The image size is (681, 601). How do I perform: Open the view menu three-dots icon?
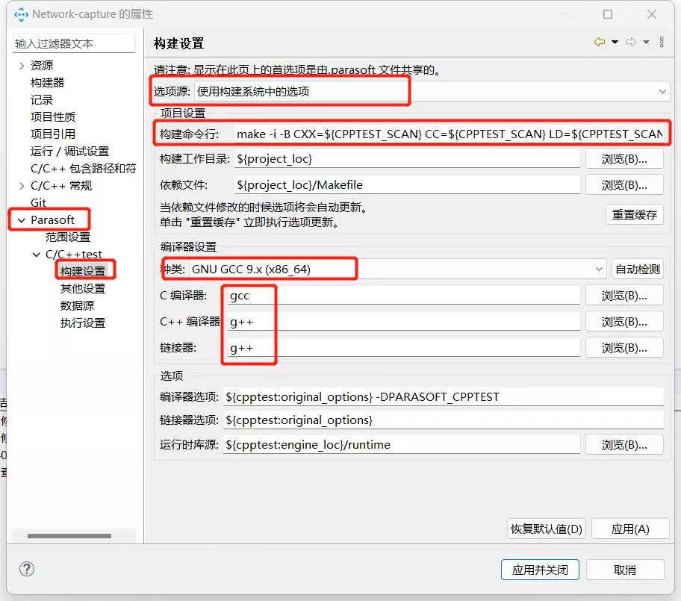point(662,42)
